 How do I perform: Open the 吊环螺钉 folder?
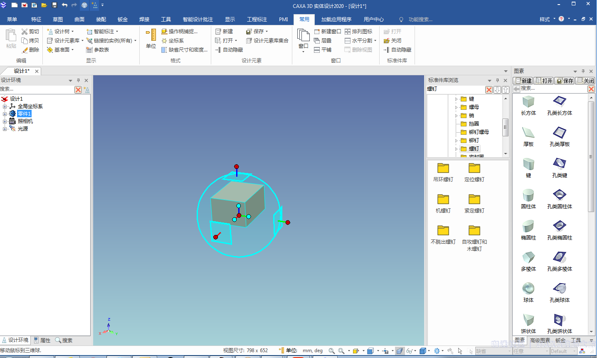click(443, 172)
